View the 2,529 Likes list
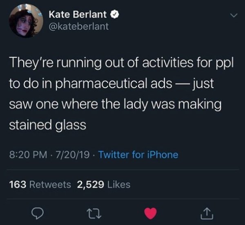 point(104,185)
